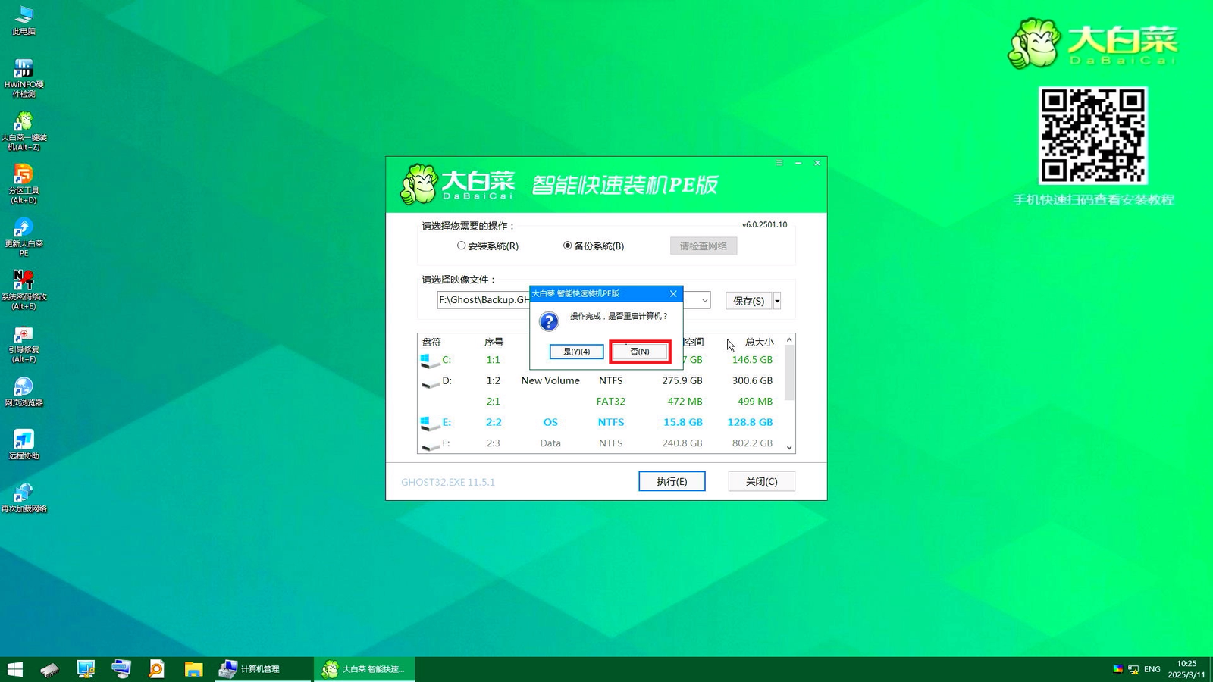This screenshot has width=1213, height=682.
Task: Open 大白菜一键装机 desktop shortcut
Action: click(24, 131)
